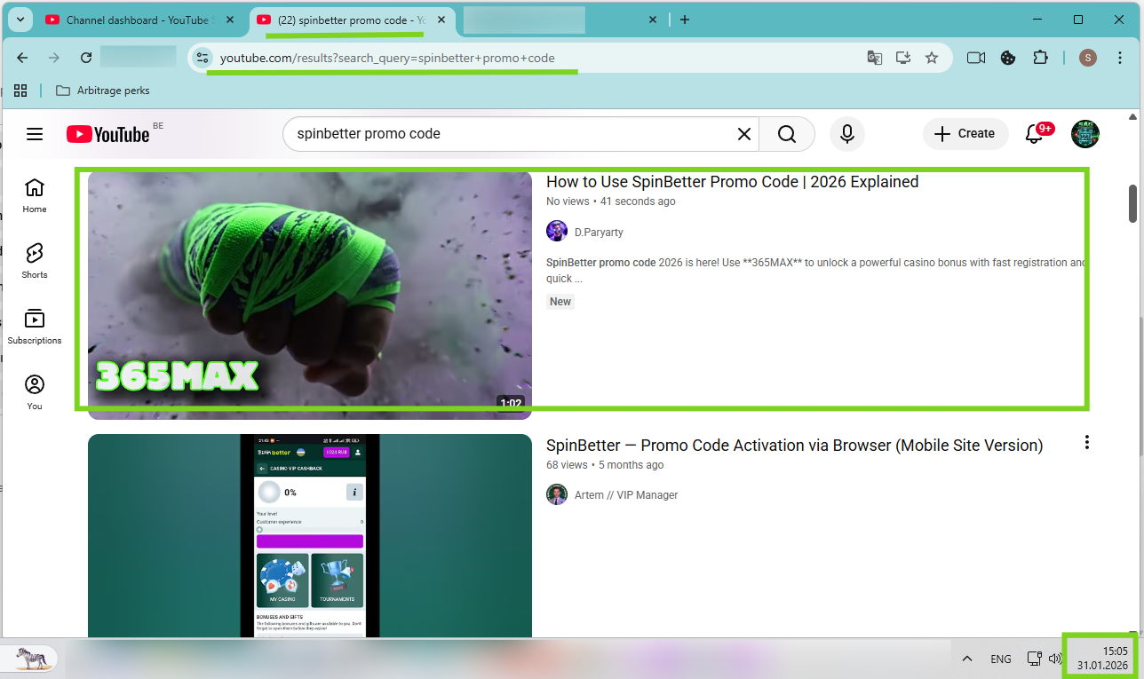
Task: Go back in the browser
Action: click(23, 58)
